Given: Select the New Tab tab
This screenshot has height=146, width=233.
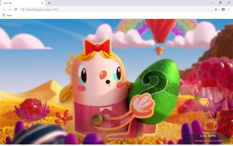Looking at the screenshot, I should (x=23, y=3).
